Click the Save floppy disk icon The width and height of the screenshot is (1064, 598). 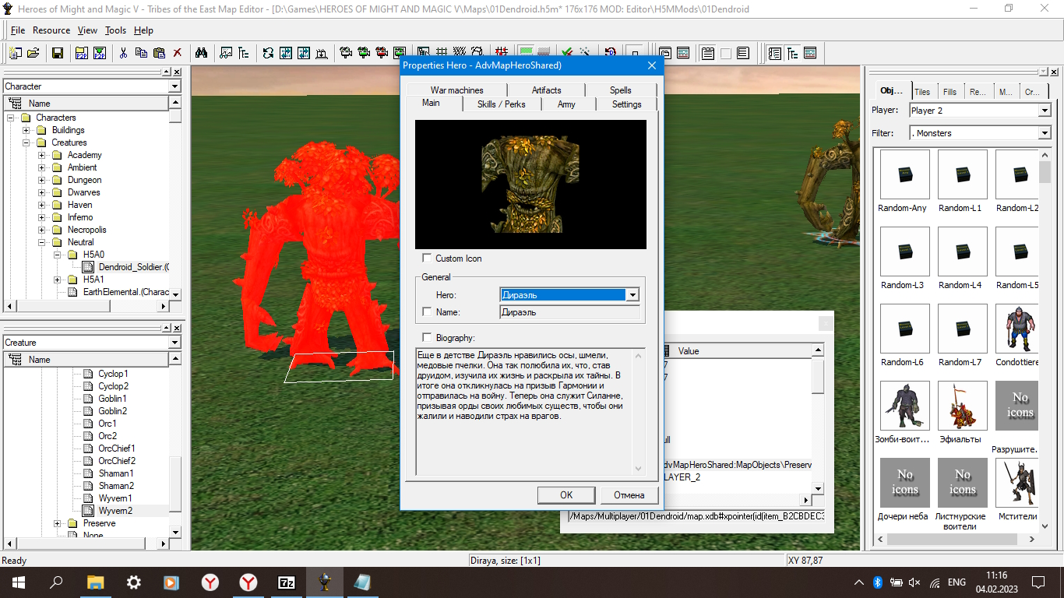[58, 53]
